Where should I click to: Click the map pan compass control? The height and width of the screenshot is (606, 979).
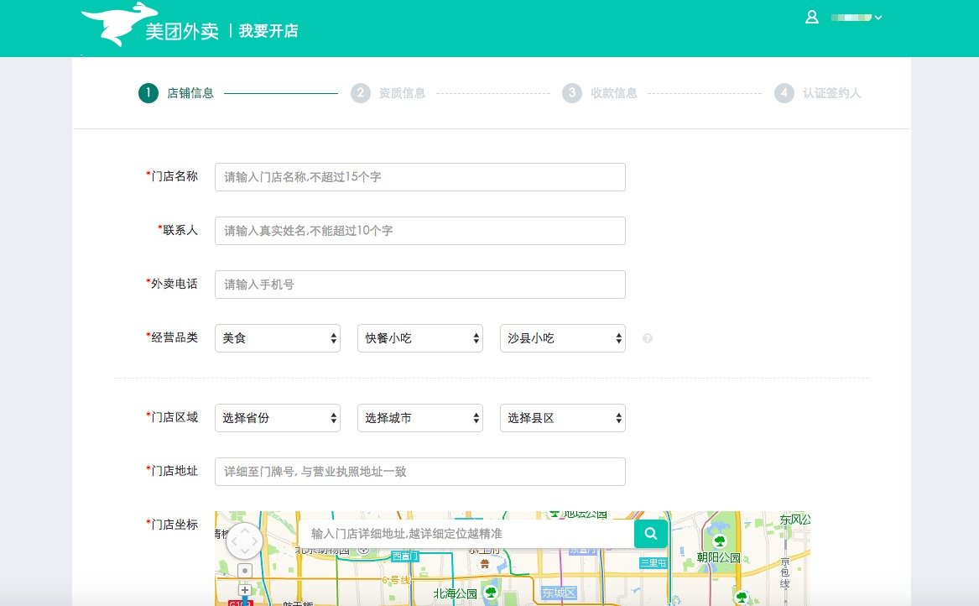point(244,540)
